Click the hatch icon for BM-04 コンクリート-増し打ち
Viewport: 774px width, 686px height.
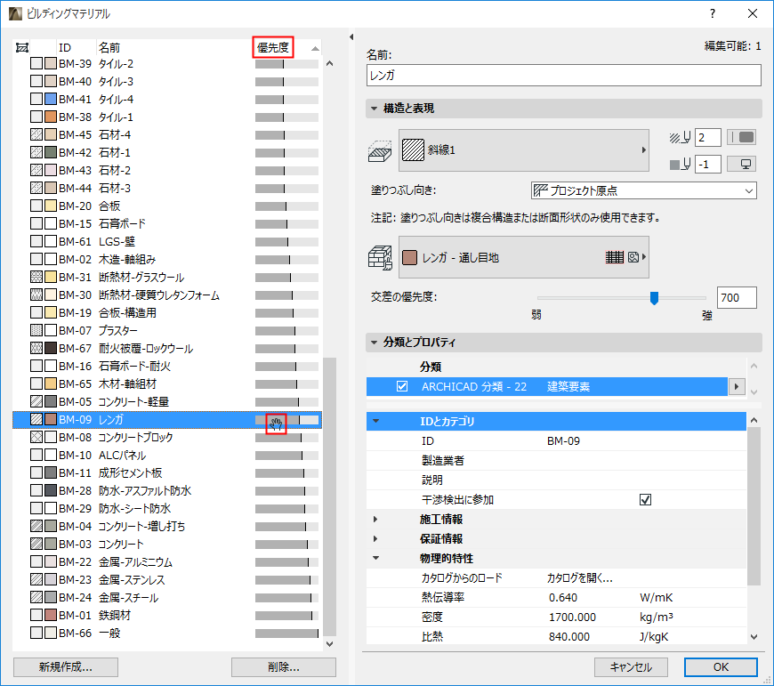(36, 526)
